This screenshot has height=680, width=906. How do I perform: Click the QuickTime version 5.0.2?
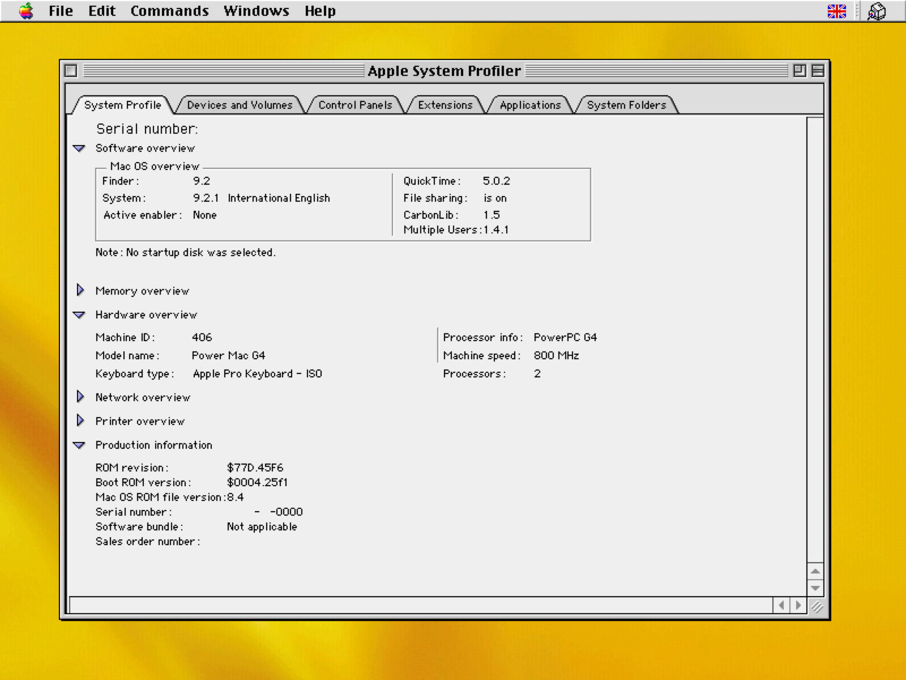tap(496, 181)
